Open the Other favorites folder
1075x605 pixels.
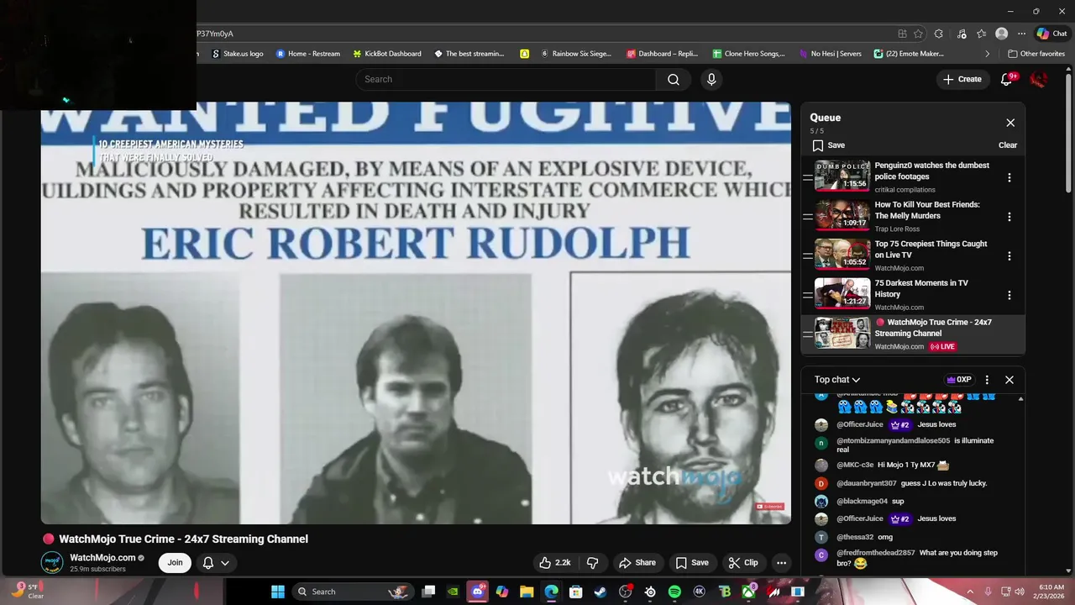[1036, 54]
